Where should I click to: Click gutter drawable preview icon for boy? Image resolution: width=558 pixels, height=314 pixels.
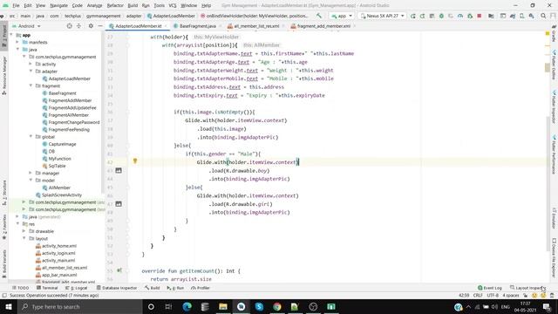point(119,171)
